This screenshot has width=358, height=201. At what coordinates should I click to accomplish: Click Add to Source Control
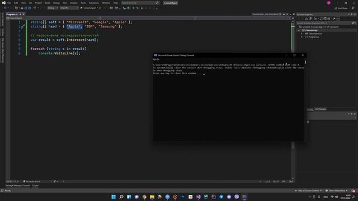tap(308, 191)
